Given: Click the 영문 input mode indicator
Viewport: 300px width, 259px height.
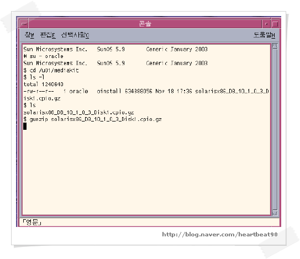Looking at the screenshot, I should (x=31, y=222).
